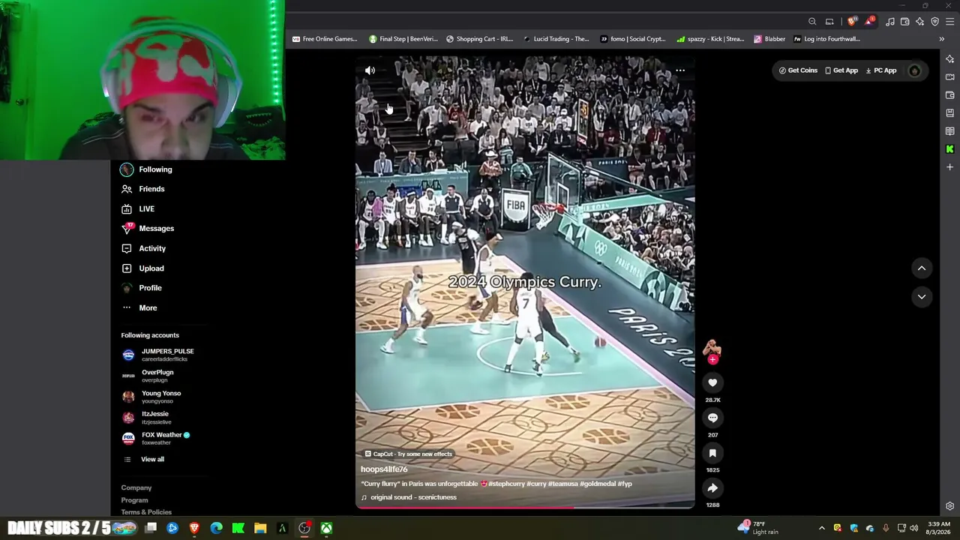The image size is (960, 540).
Task: Open the video comments bubble icon
Action: [x=712, y=418]
